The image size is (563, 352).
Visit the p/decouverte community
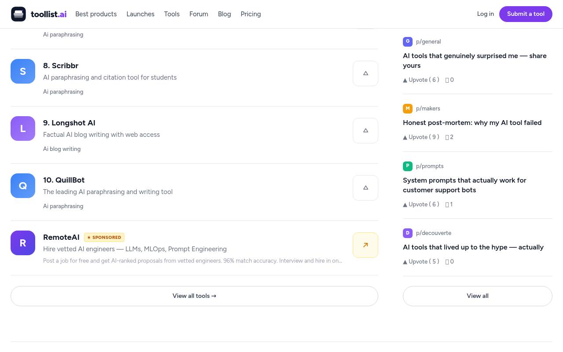coord(434,233)
